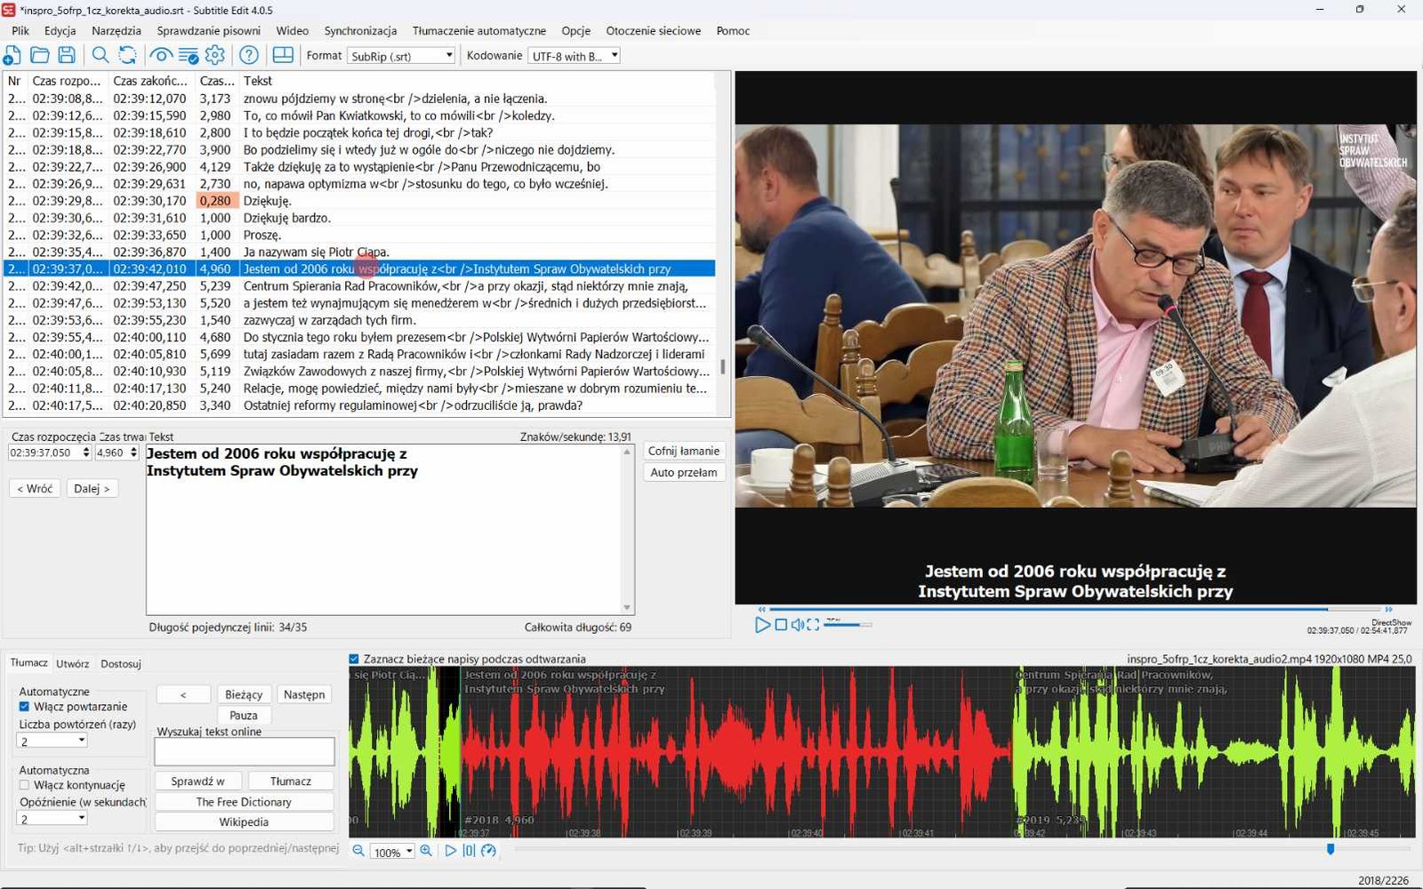Toggle Włącz powtarzanie checkbox

(x=24, y=707)
